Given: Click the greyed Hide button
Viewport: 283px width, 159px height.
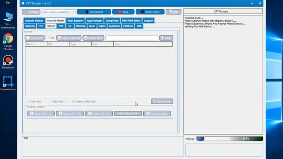Looking at the screenshot, I should pyautogui.click(x=173, y=12).
